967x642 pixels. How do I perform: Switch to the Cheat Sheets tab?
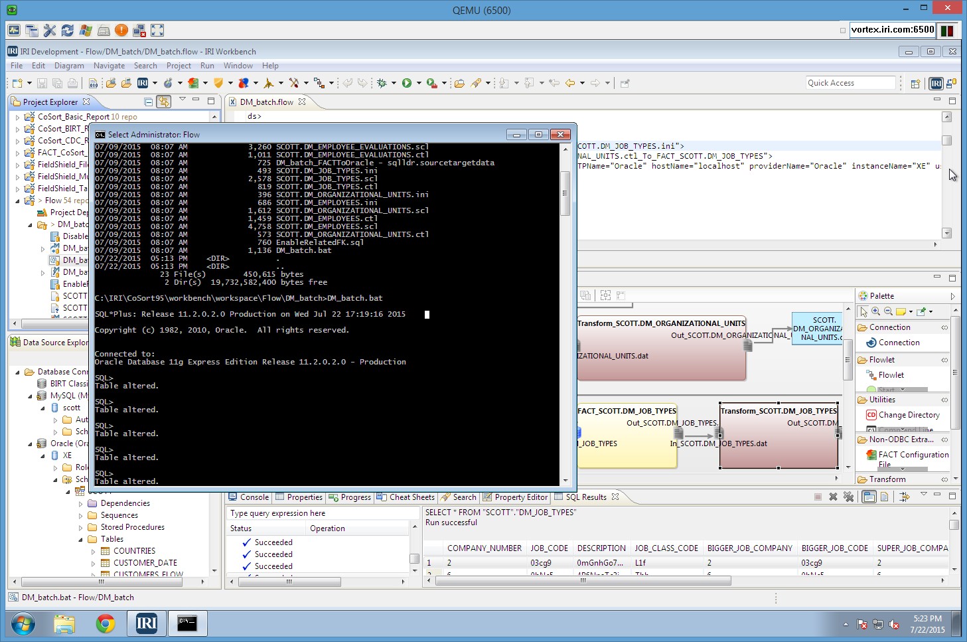[406, 497]
